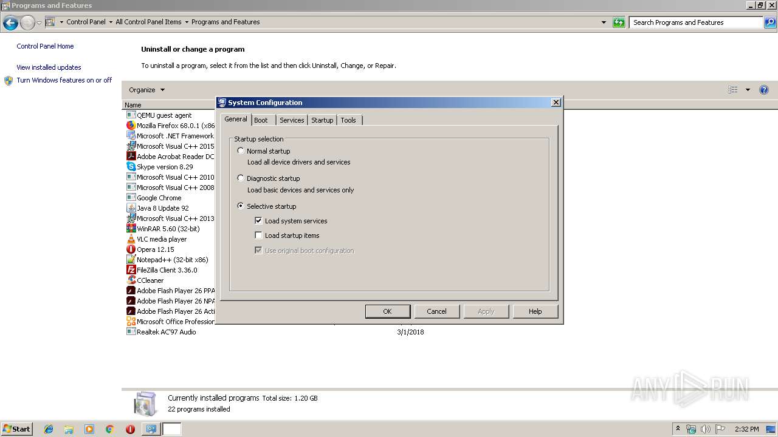Open the Organize dropdown menu
The height and width of the screenshot is (437, 778).
[x=146, y=90]
